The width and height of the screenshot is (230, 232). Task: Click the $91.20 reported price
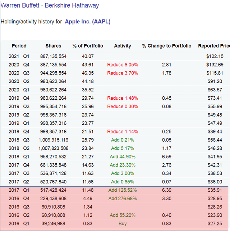tap(215, 81)
